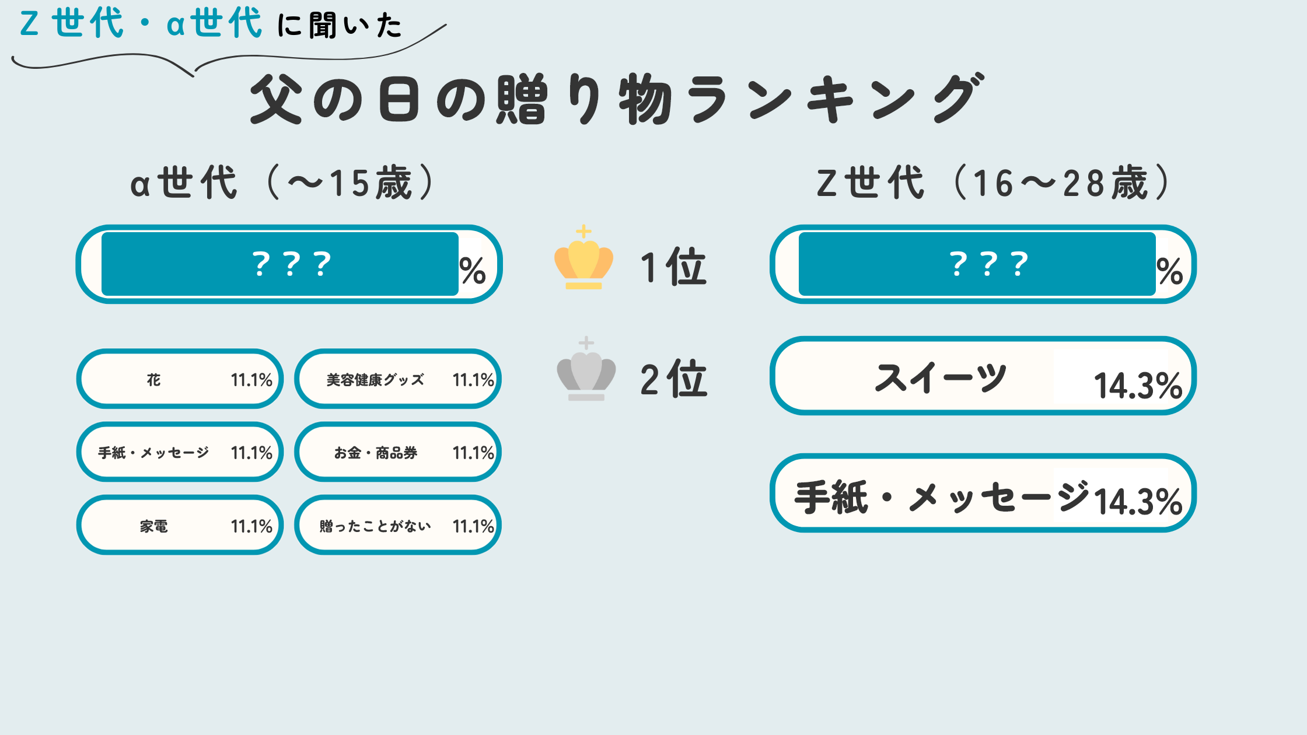Screen dimensions: 1307x735
Task: Click the α世代 手紙・メッセージ 11.1% pill
Action: (x=180, y=452)
